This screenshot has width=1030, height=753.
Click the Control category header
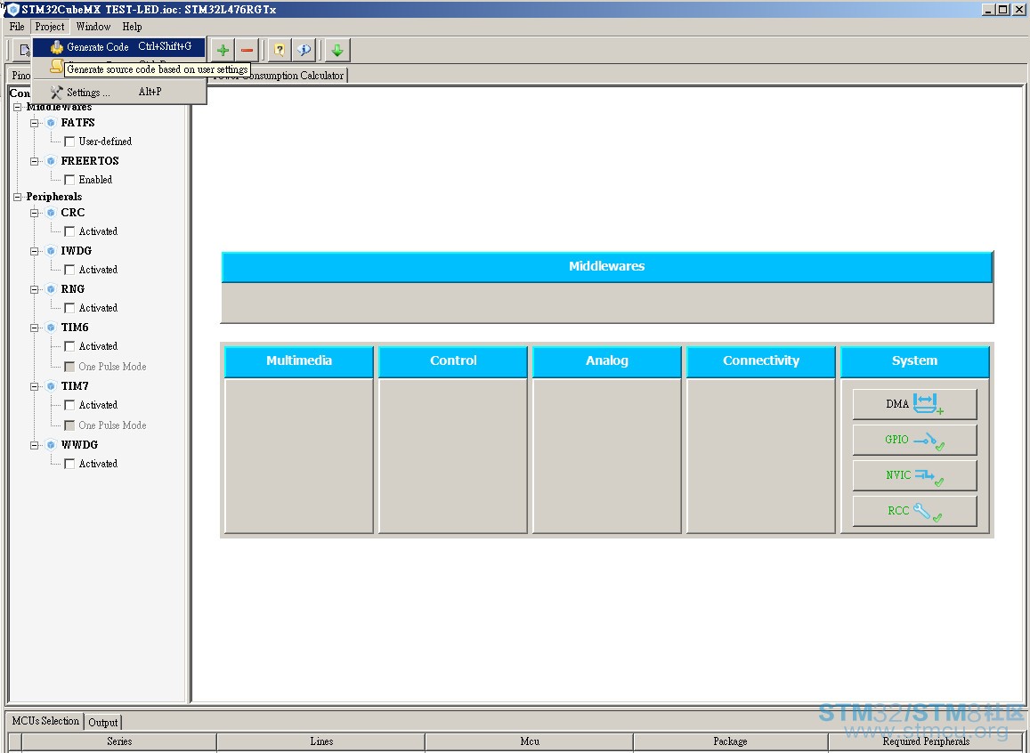[453, 361]
